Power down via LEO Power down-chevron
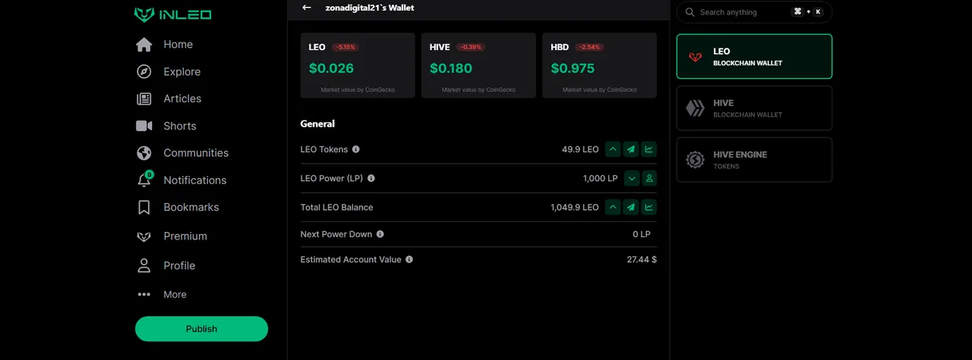Screen dimensions: 972x360 click(x=631, y=178)
